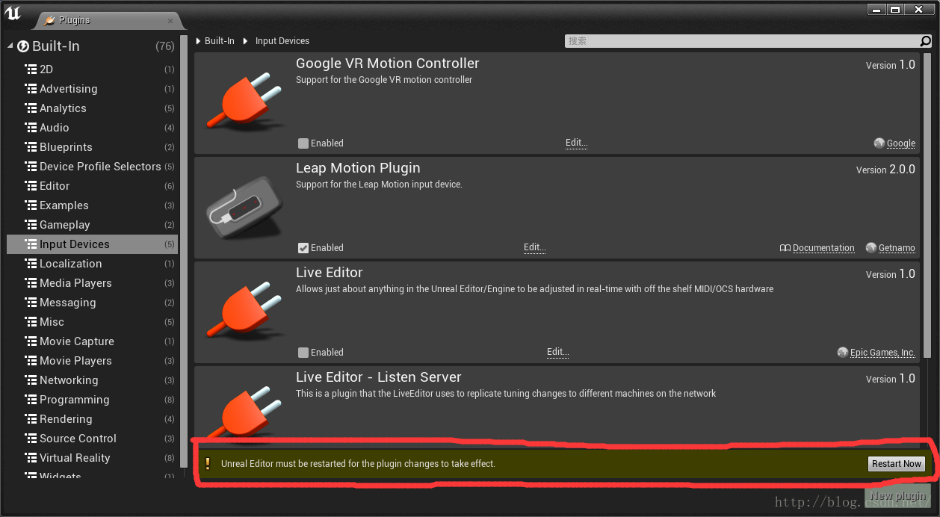Click the globe icon beside Epic Games, Inc.

pos(843,353)
